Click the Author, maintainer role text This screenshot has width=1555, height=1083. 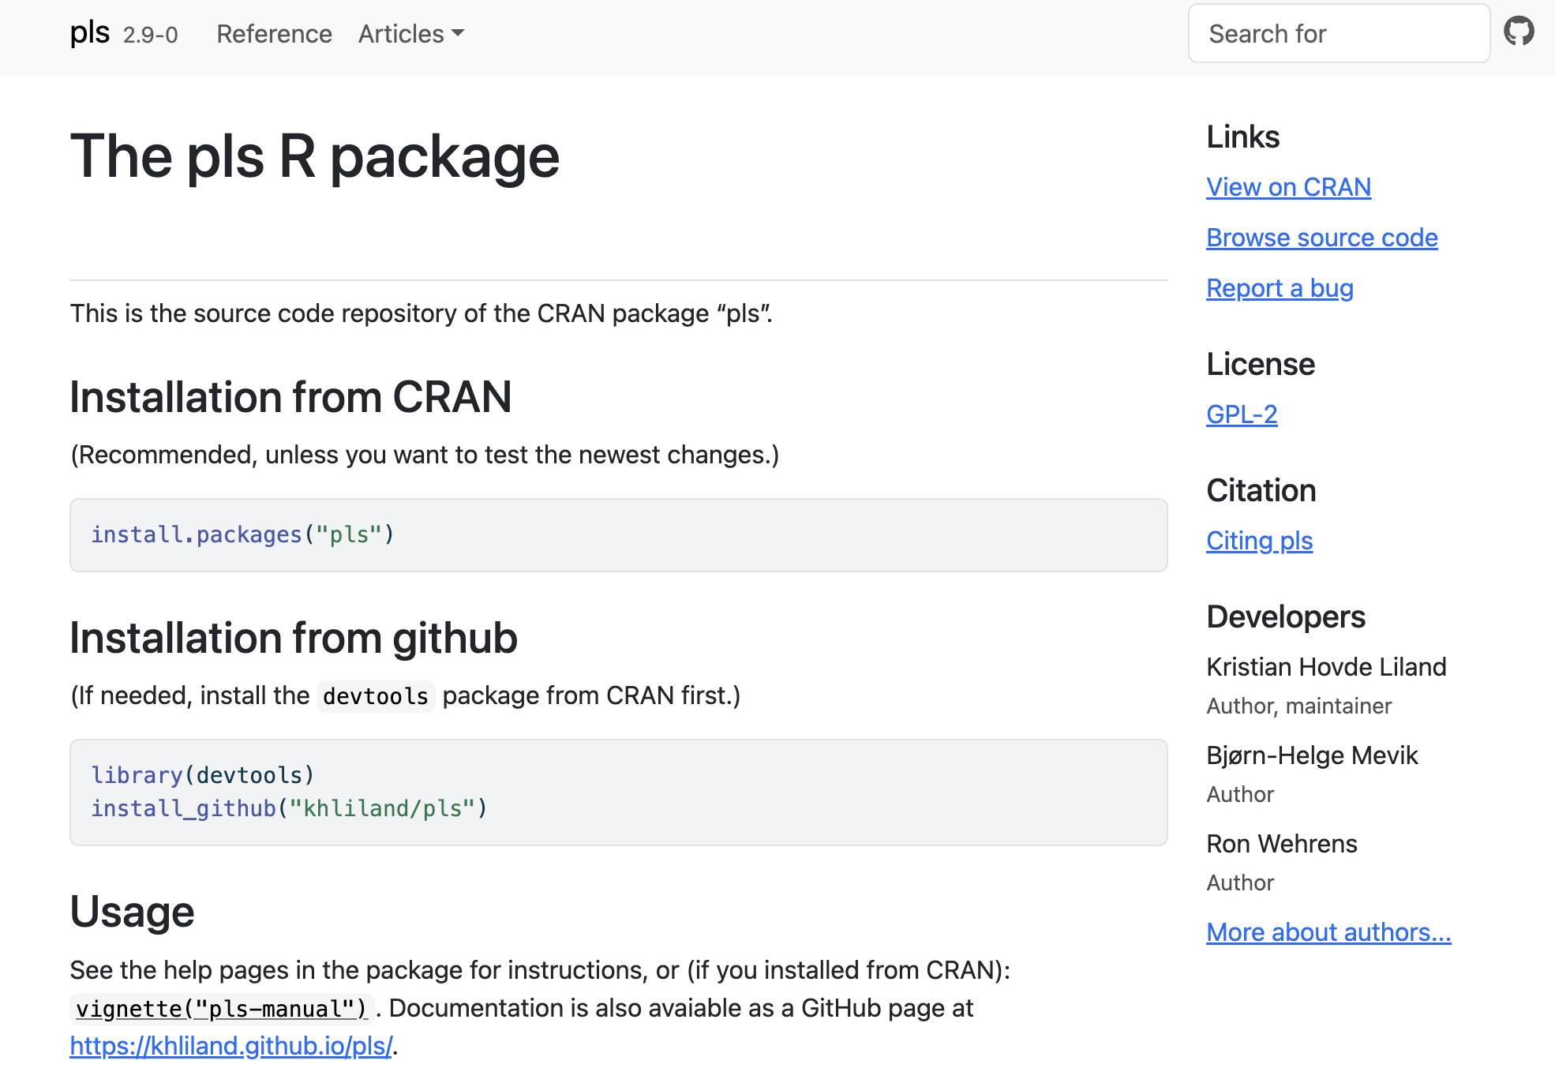click(1298, 706)
